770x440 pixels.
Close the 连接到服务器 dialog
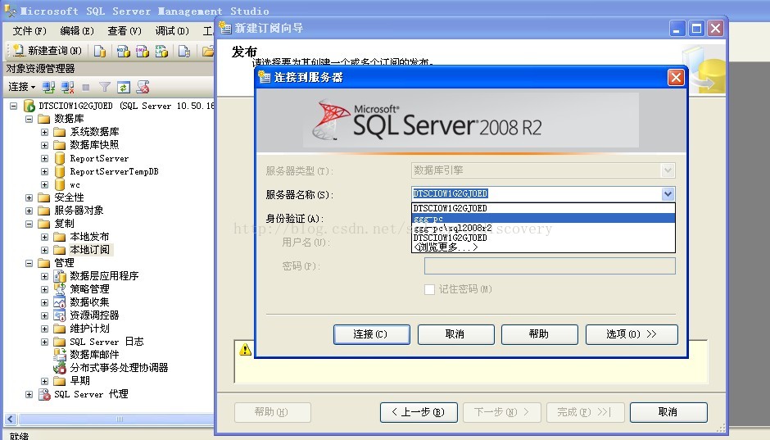(x=676, y=78)
